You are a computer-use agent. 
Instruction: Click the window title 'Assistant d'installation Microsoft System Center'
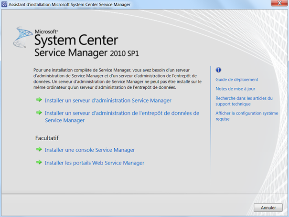click(x=69, y=4)
